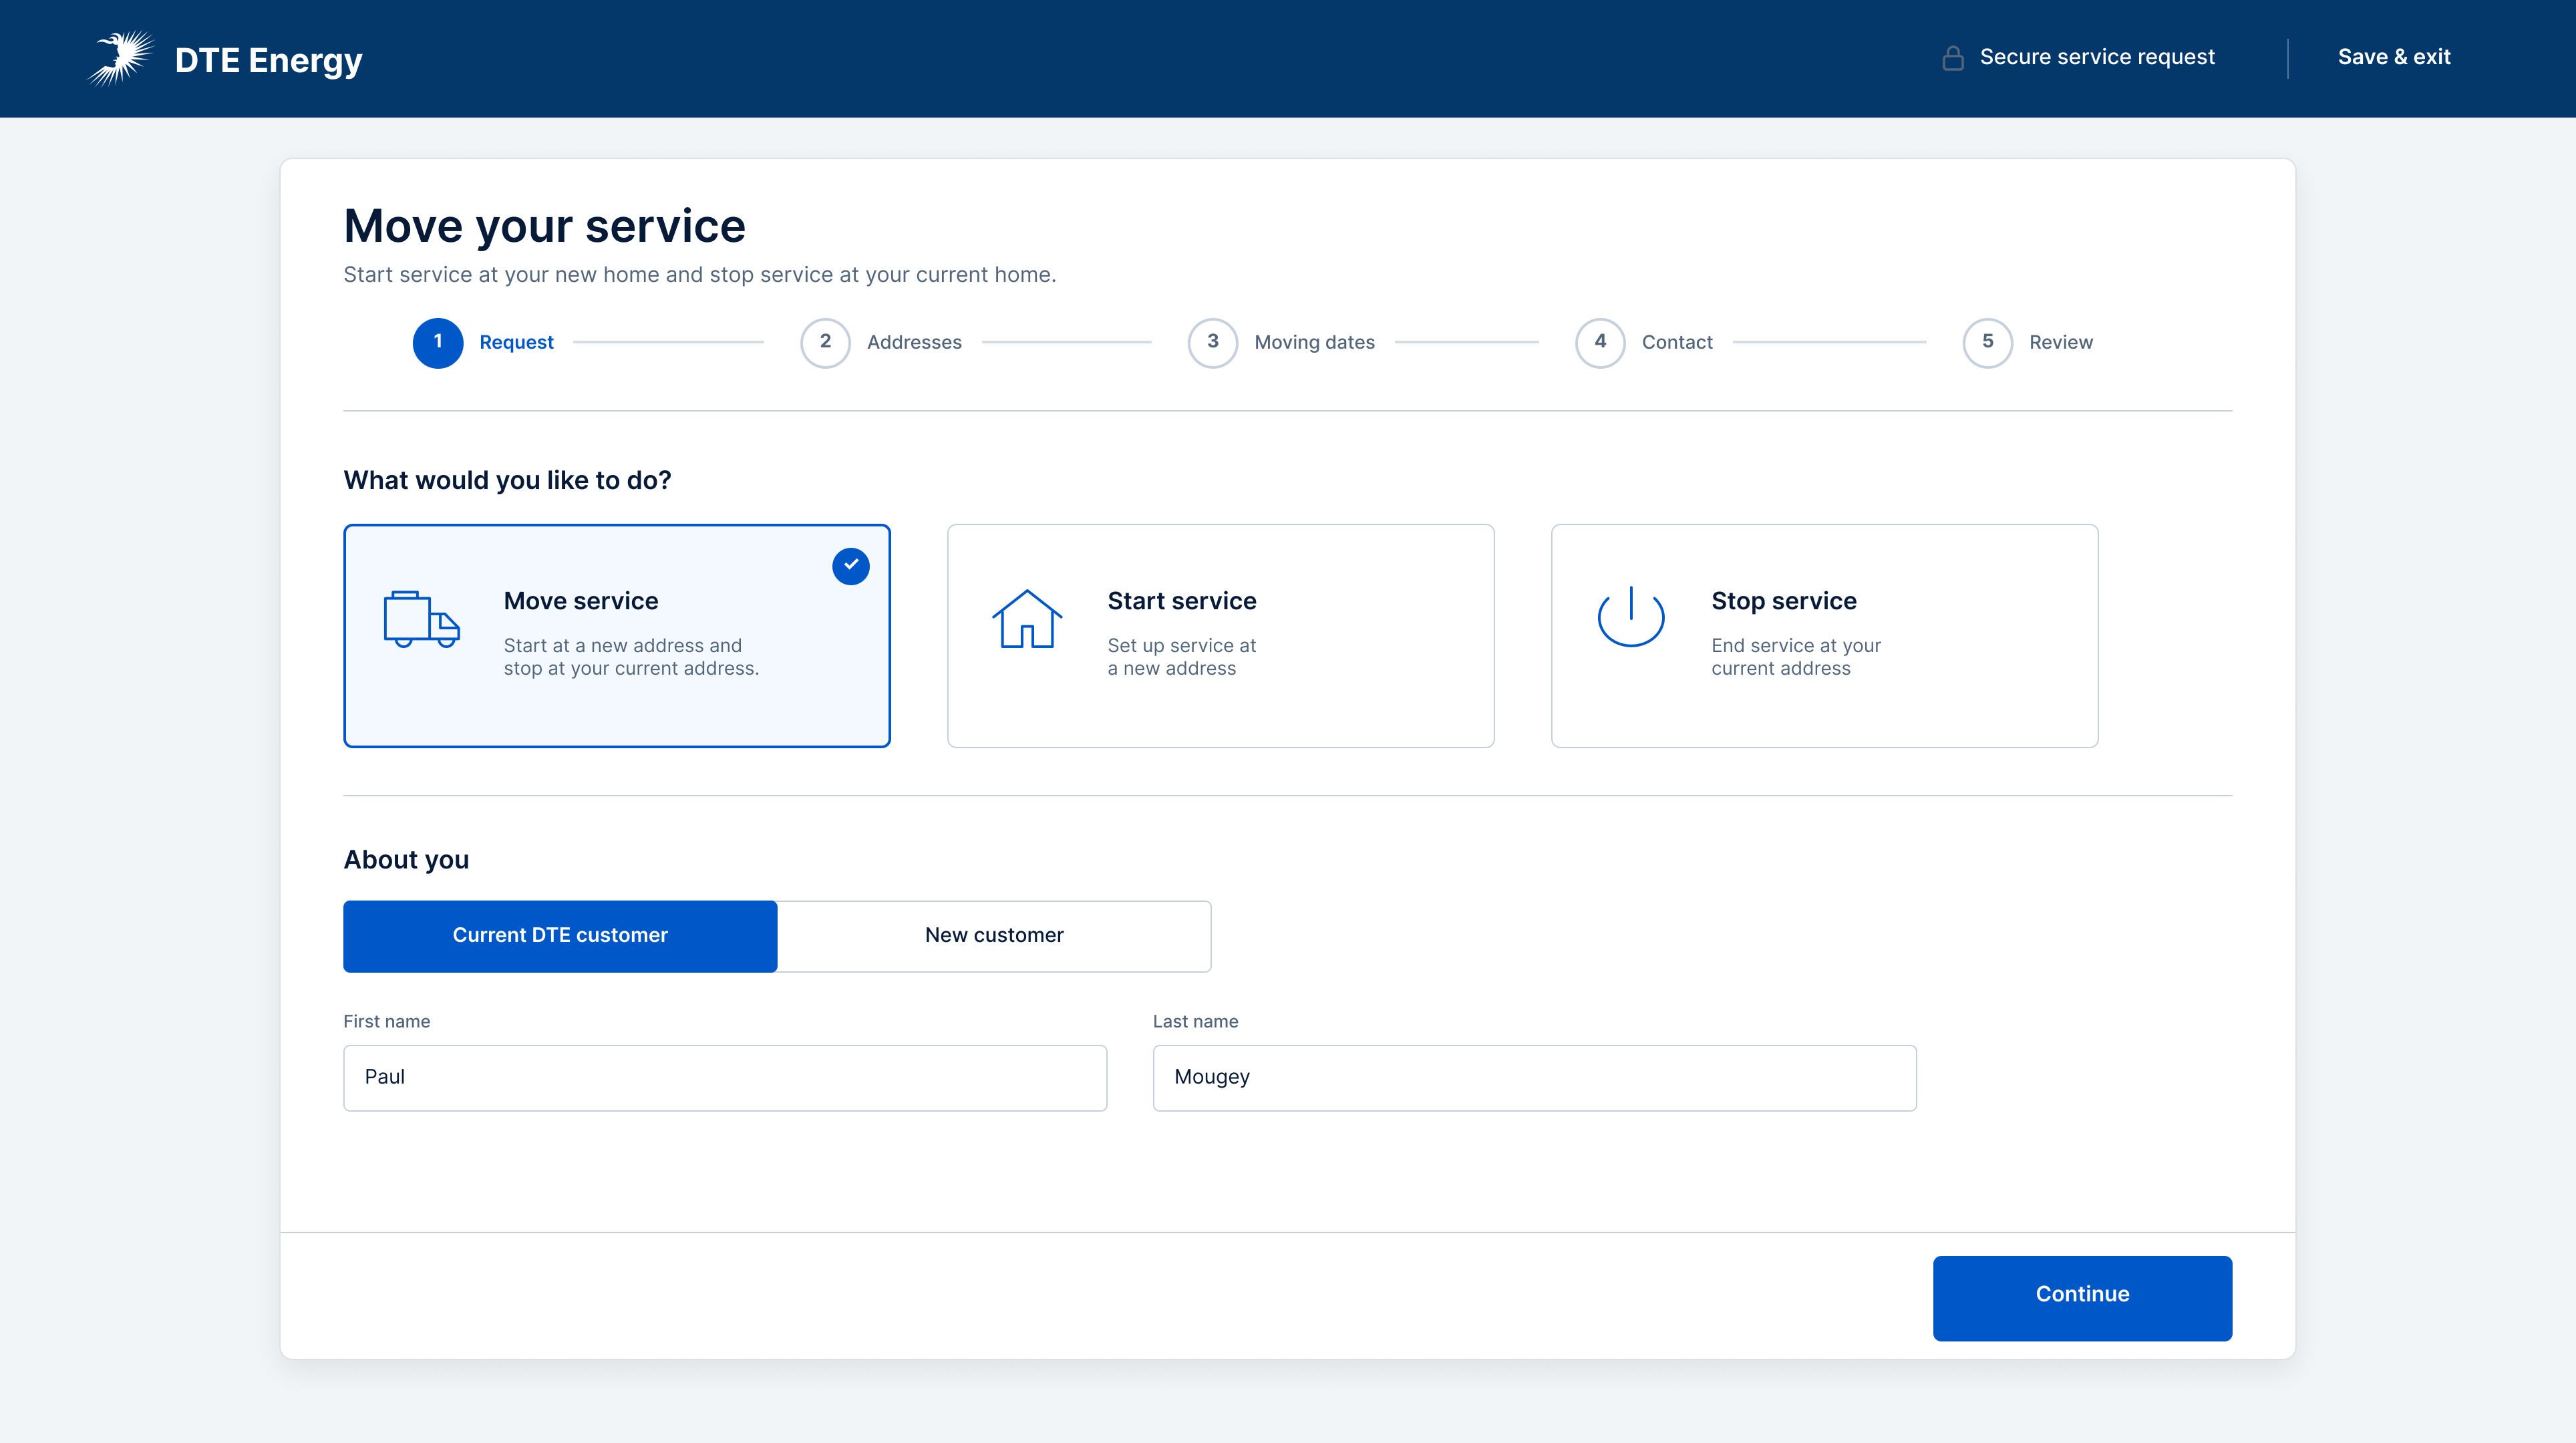Choose the Stop service option title
Screen dimensions: 2576x1443
click(1784, 601)
